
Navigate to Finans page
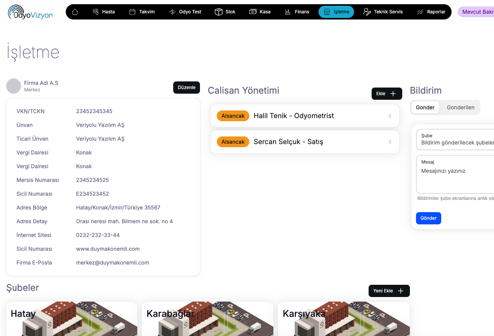pyautogui.click(x=297, y=12)
